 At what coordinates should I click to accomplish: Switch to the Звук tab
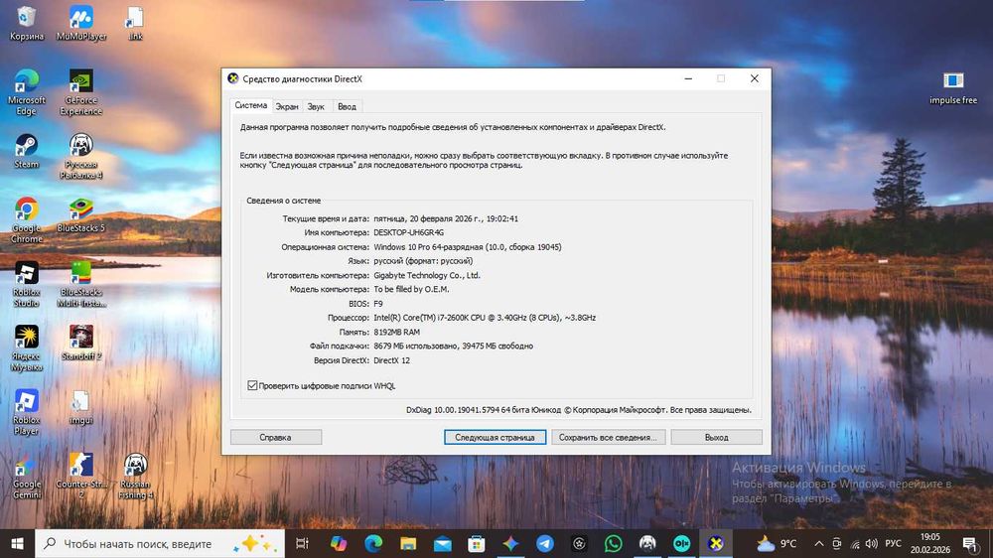tap(316, 106)
